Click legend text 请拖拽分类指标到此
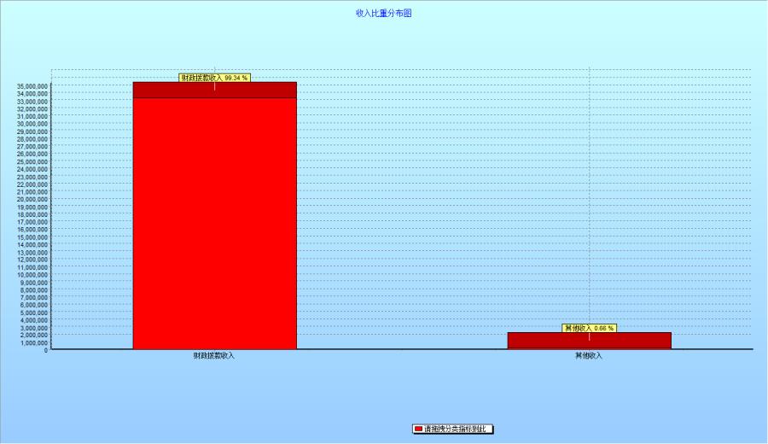This screenshot has height=444, width=768. point(458,429)
